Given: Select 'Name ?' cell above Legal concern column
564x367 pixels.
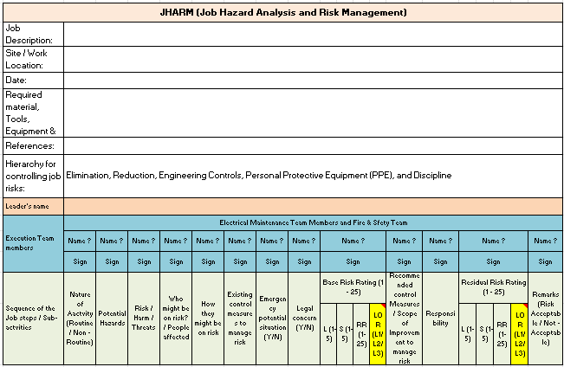Looking at the screenshot, I should tap(304, 241).
